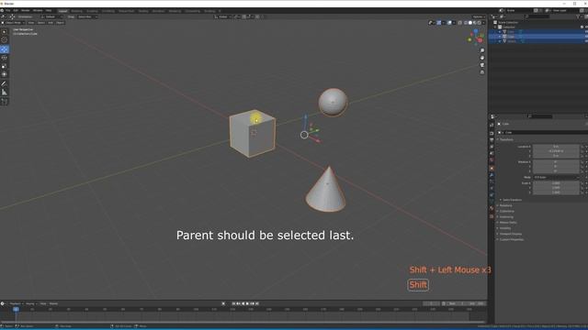Select the Select Box tool
Screen dimensions: 588x330
[x=5, y=31]
